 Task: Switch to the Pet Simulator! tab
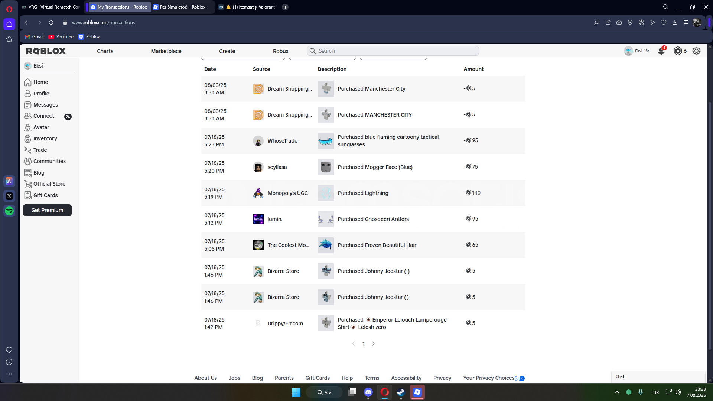[x=183, y=7]
